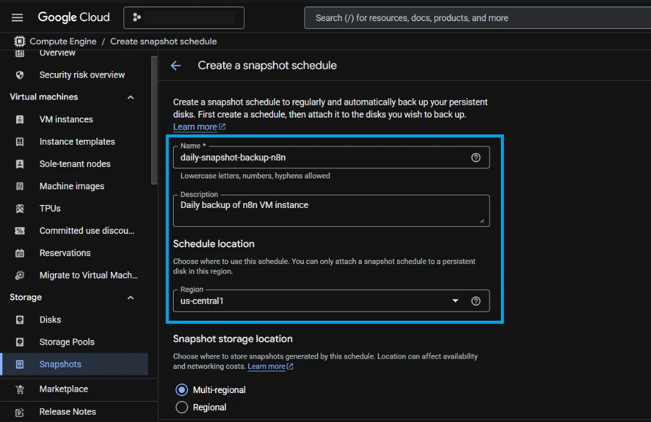The height and width of the screenshot is (422, 651).
Task: Open Instance templates page
Action: 77,142
